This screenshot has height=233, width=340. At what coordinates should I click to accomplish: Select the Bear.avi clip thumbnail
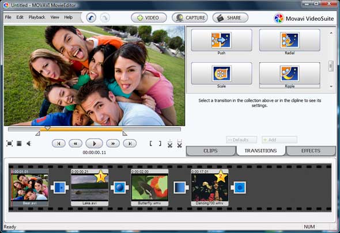coord(30,188)
